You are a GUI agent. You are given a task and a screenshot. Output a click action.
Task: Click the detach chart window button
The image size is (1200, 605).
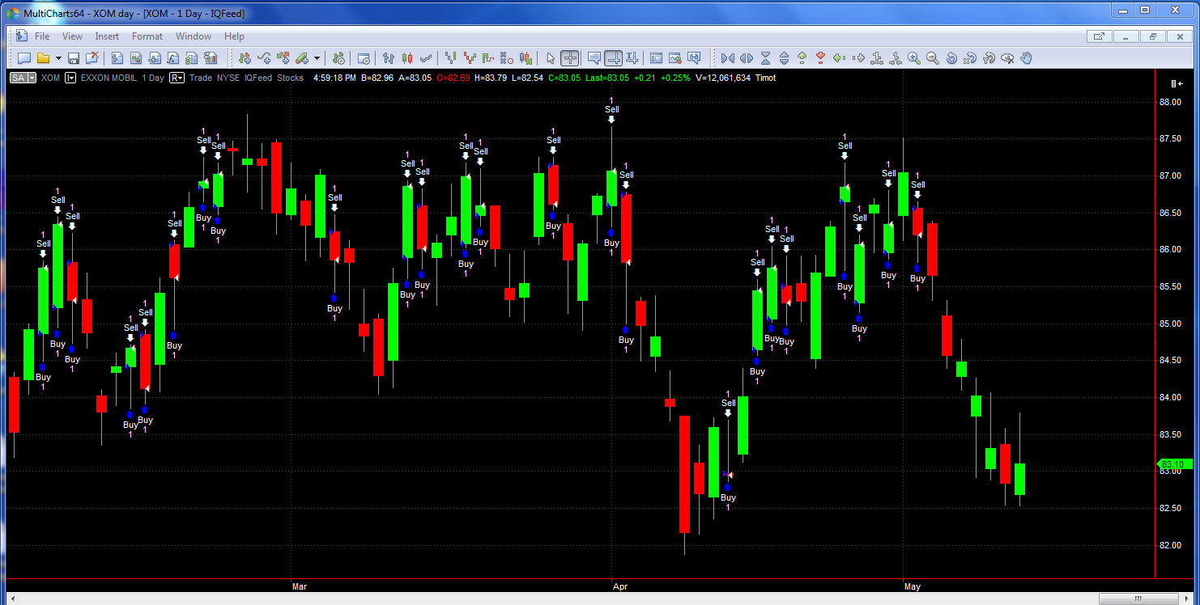click(x=1099, y=36)
